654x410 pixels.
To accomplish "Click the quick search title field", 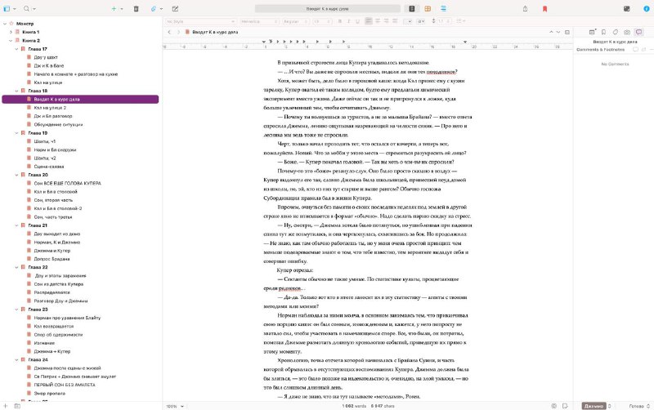I will coord(328,9).
